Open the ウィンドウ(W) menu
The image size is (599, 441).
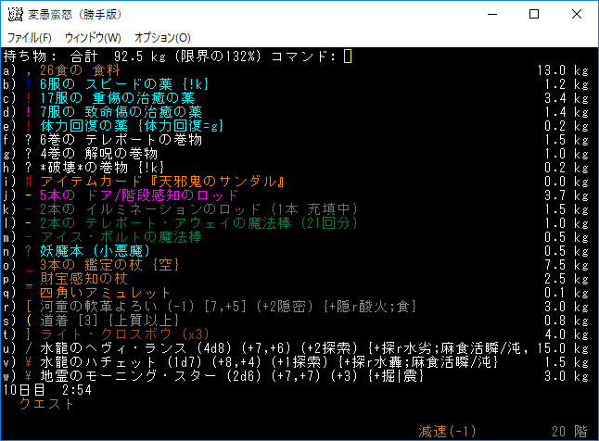coord(92,37)
